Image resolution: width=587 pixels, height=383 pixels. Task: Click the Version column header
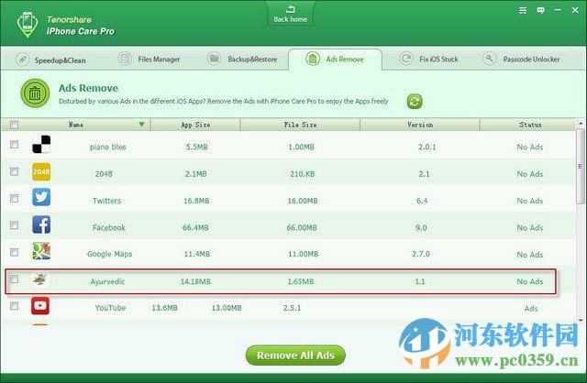420,125
